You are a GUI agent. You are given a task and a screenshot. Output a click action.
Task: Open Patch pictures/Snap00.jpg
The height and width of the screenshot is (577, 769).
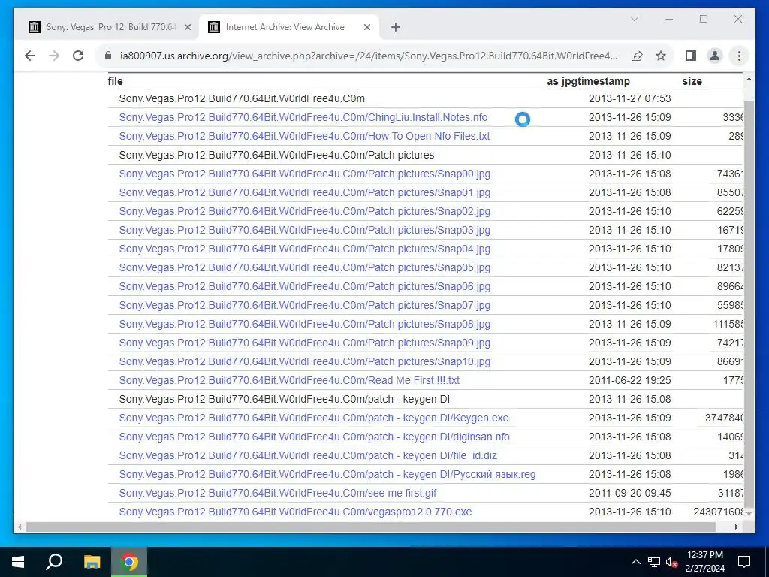[x=305, y=174]
